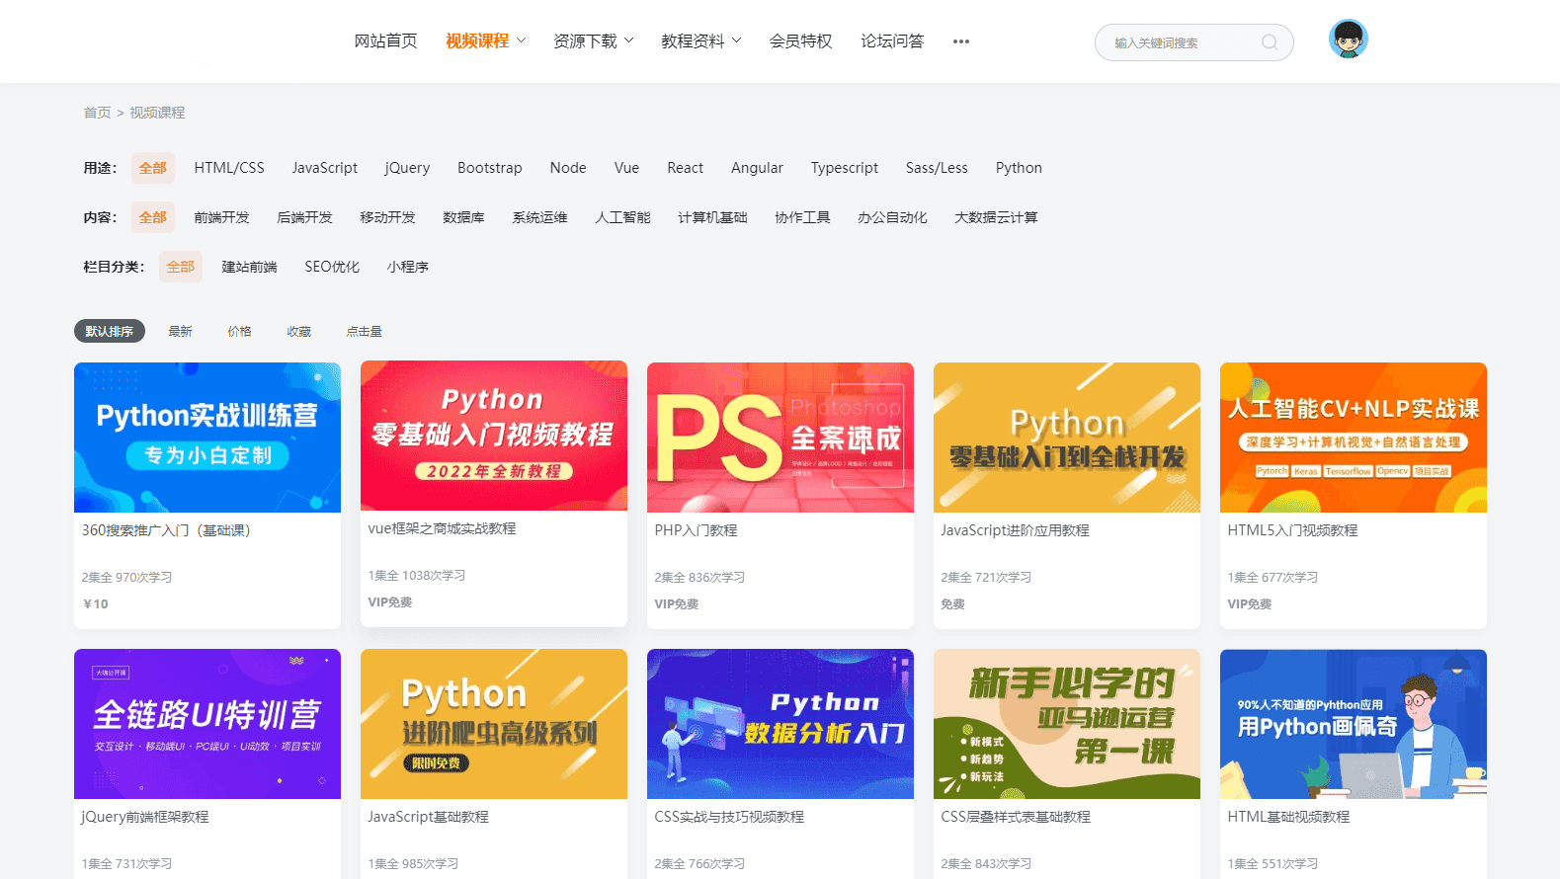Open Python进阶爬虫高级系列 thumbnail
The width and height of the screenshot is (1560, 879).
(x=494, y=724)
